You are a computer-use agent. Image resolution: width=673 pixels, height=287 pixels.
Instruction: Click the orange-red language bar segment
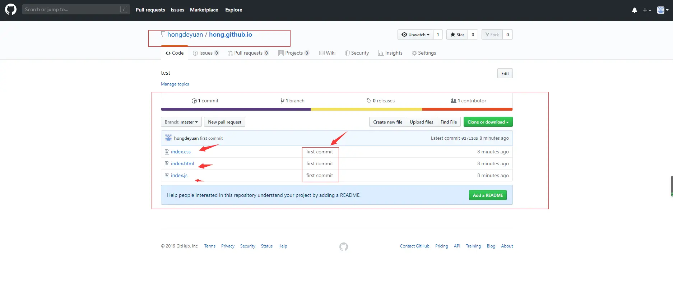467,109
